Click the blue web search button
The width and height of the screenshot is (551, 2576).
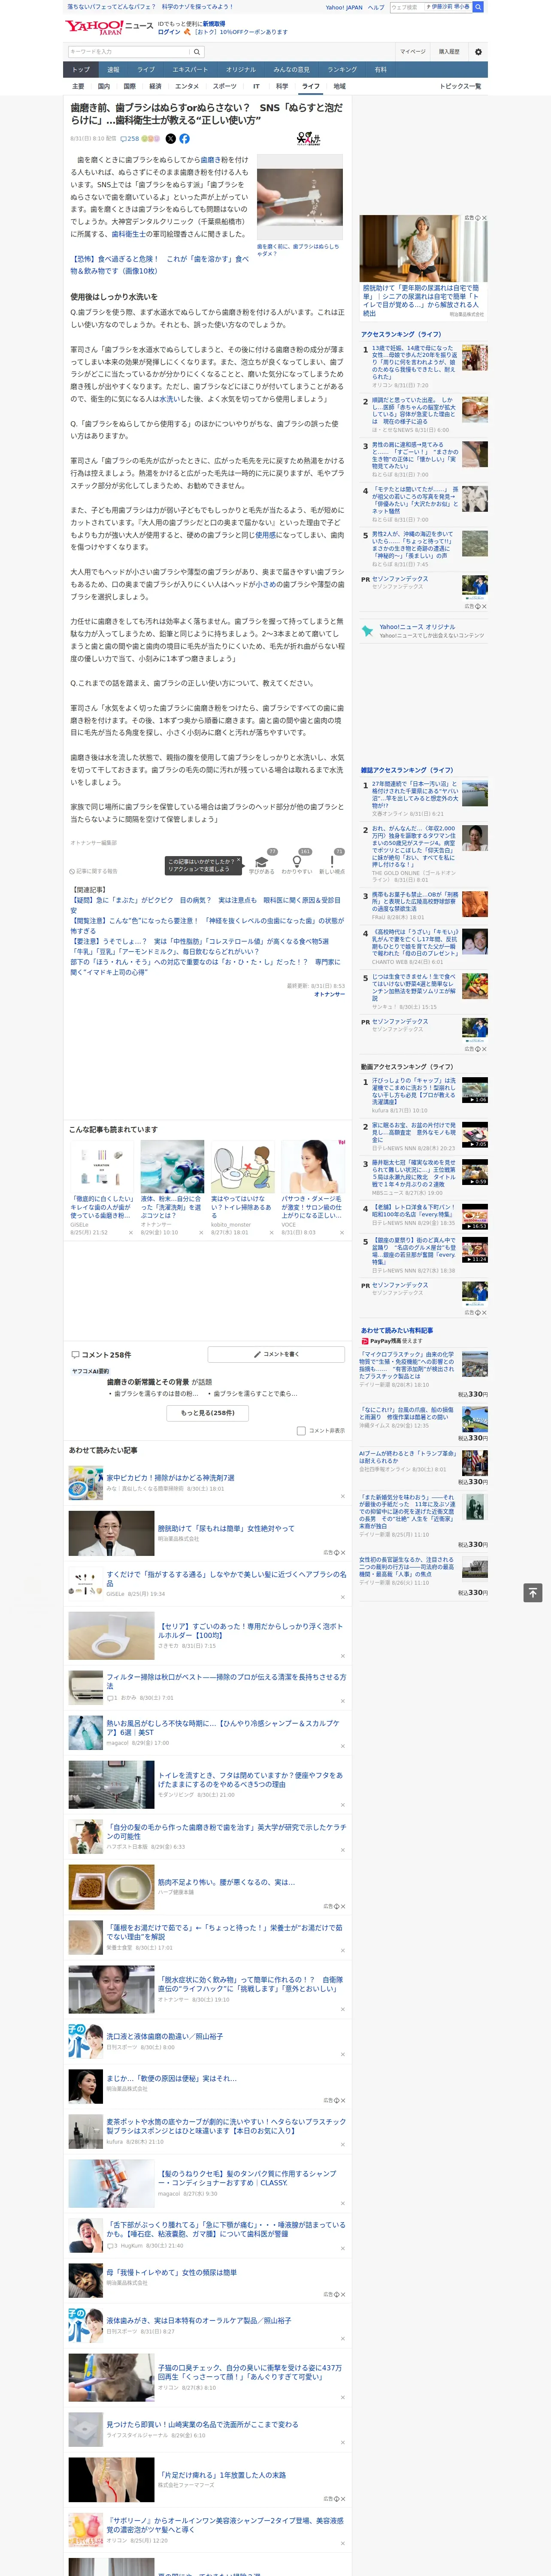tap(478, 7)
